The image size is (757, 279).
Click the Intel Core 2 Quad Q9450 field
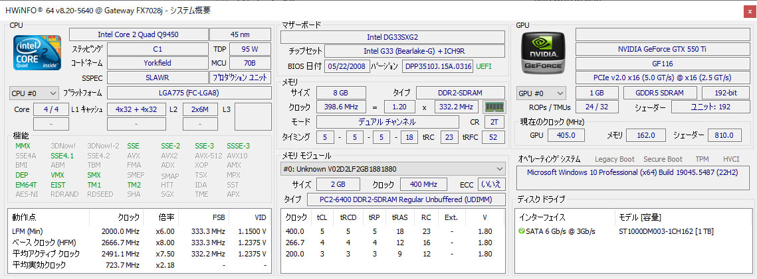point(138,34)
